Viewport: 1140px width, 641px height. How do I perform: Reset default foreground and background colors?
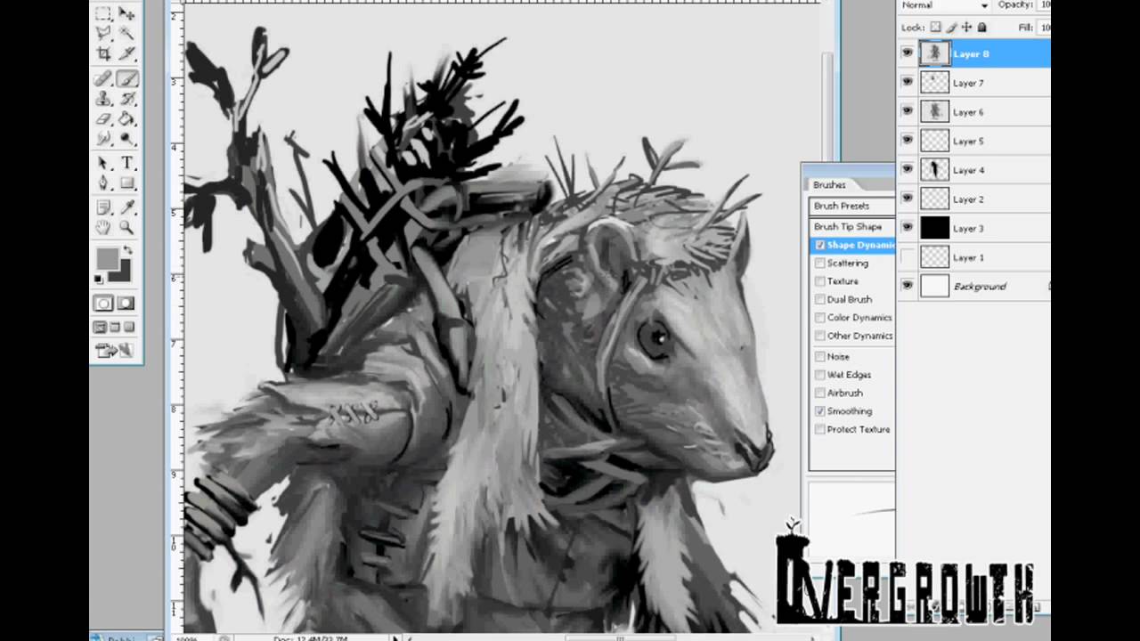(99, 280)
